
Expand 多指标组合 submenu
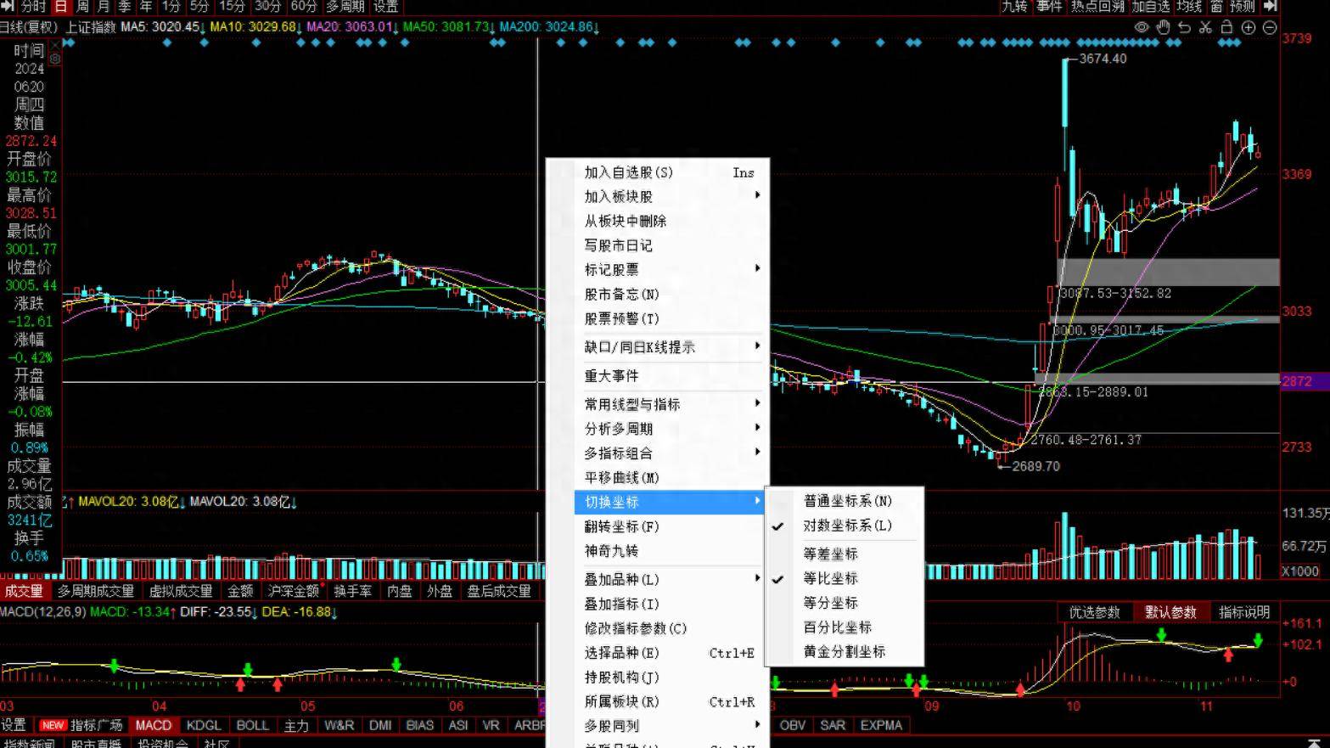(x=669, y=453)
